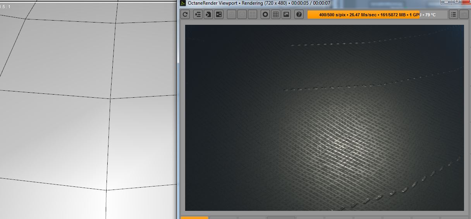471x219 pixels.
Task: Click the arrow-into-document icon in Octane toolbar
Action: (208, 14)
